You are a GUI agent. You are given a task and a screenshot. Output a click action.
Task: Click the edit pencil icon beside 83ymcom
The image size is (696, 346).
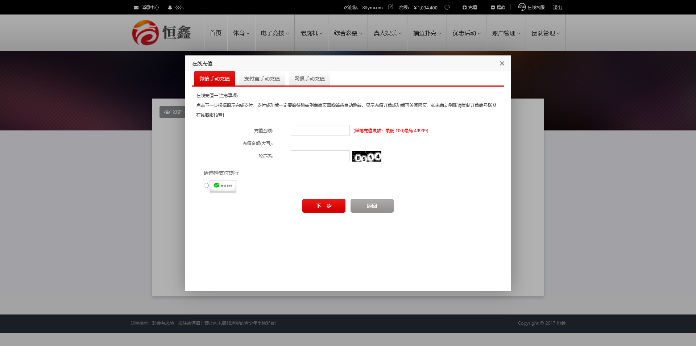pos(390,7)
